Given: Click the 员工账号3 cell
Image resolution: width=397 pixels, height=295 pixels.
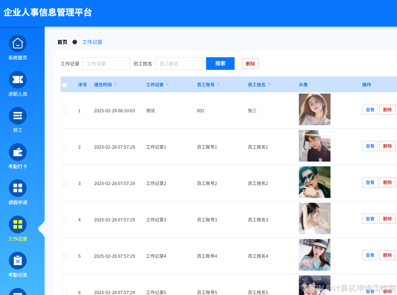Looking at the screenshot, I should 207,220.
